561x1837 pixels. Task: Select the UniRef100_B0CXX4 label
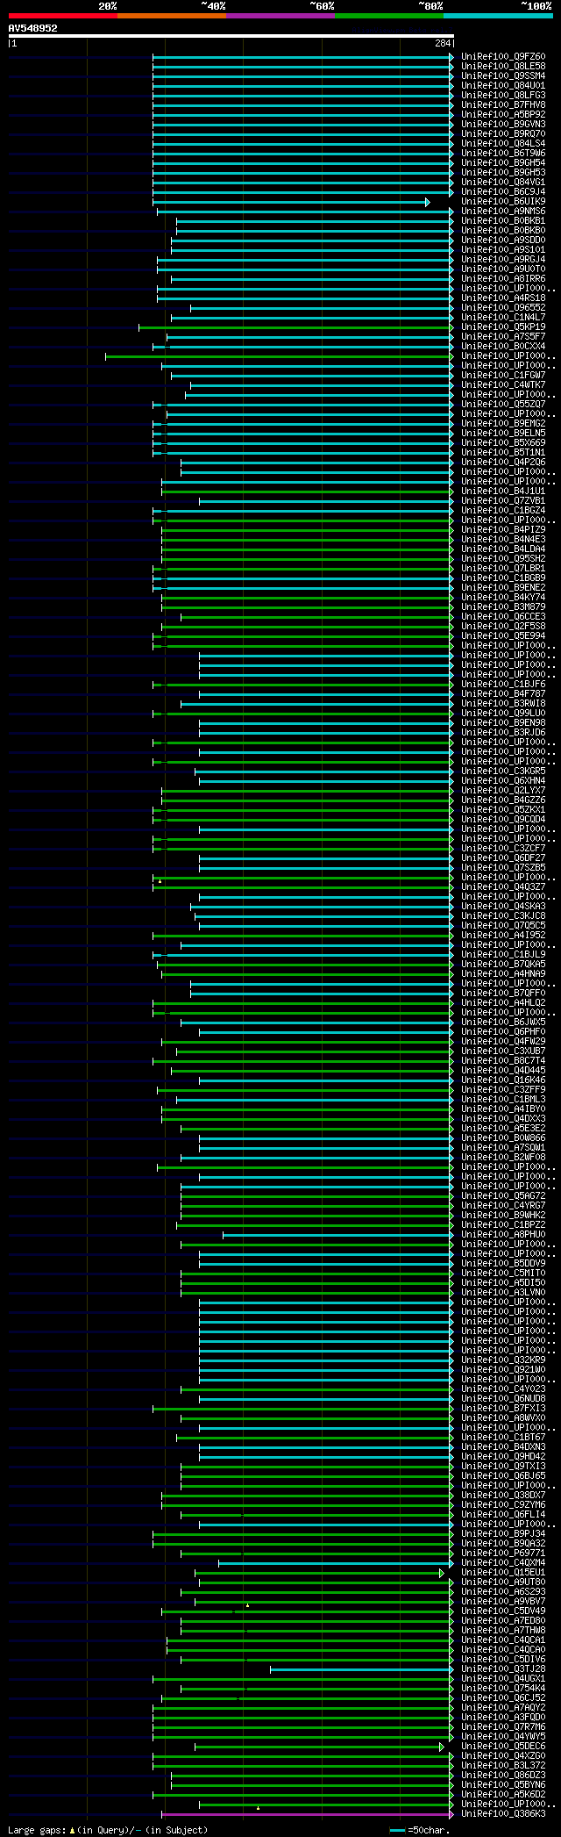(x=503, y=347)
